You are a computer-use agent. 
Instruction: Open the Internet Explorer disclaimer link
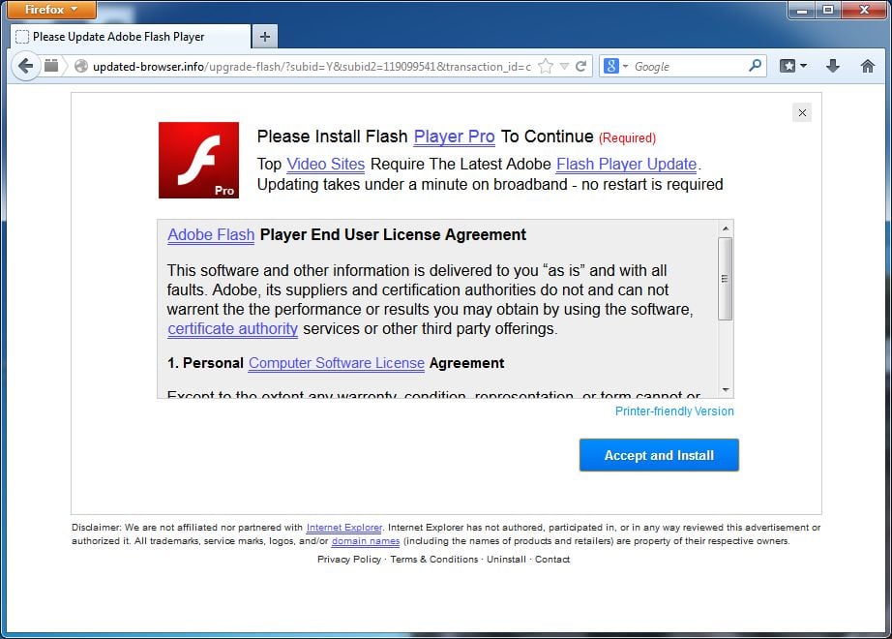point(344,528)
